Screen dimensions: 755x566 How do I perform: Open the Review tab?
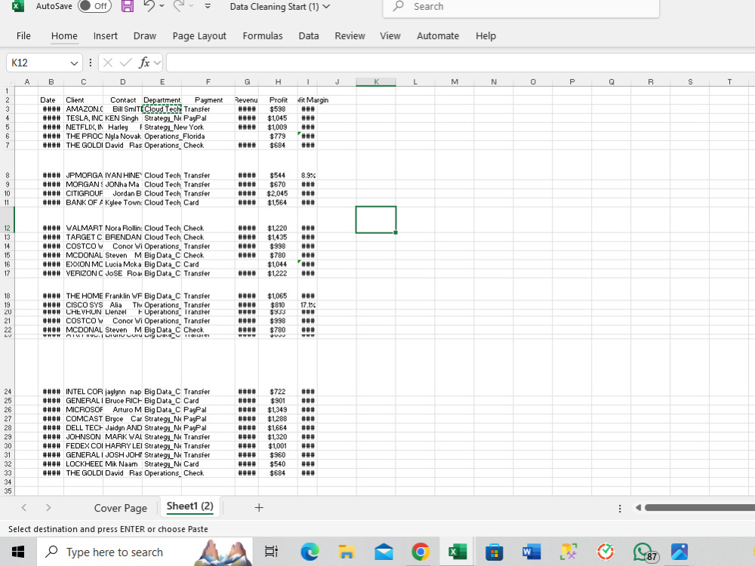[350, 36]
